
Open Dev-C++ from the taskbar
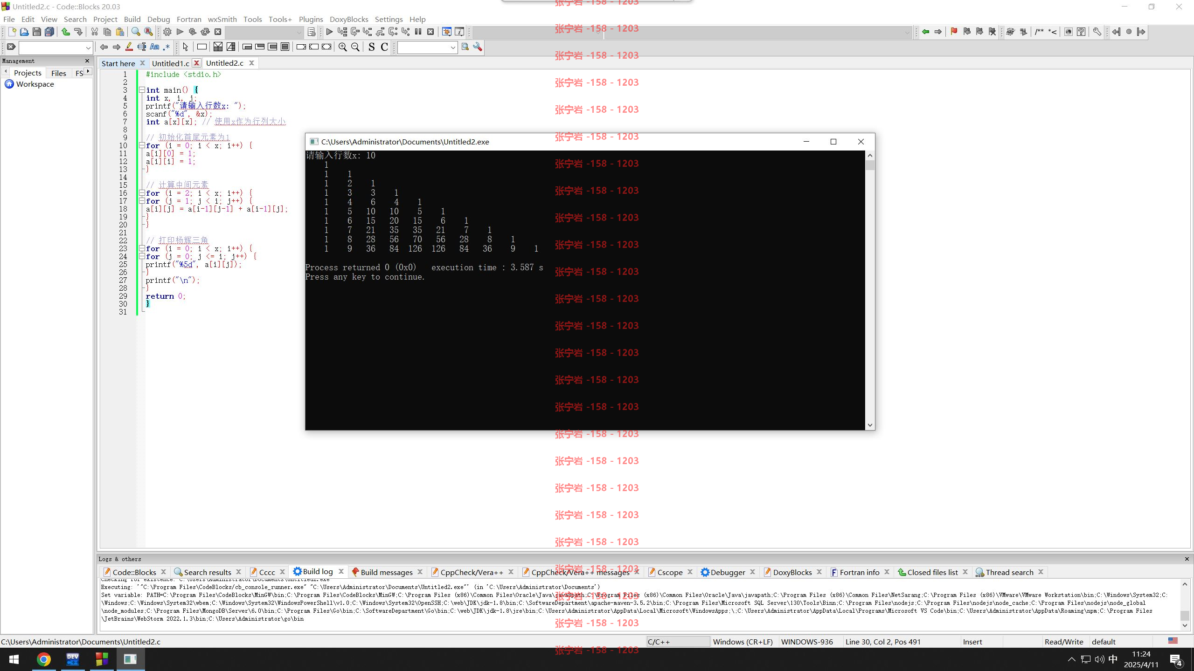pyautogui.click(x=73, y=659)
